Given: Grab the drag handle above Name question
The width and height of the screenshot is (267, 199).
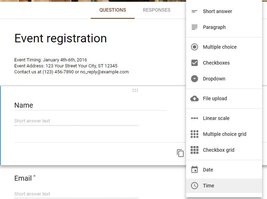Looking at the screenshot, I should point(135,90).
